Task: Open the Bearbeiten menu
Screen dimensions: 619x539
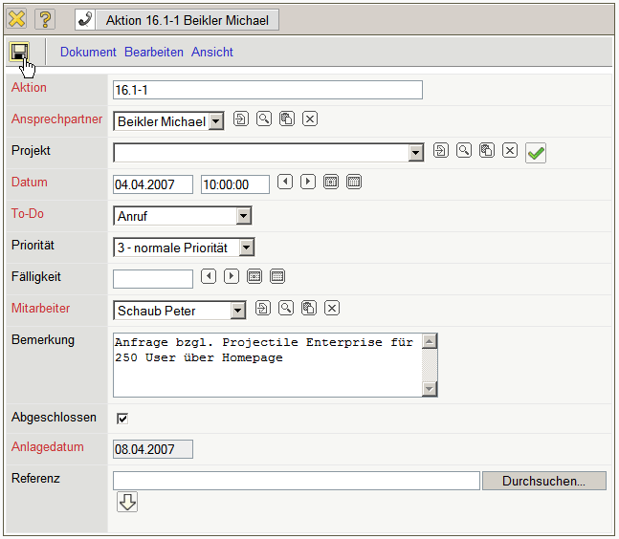Action: pos(154,53)
